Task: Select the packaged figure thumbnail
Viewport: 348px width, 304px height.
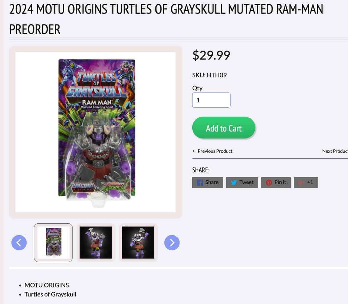Action: (x=53, y=243)
